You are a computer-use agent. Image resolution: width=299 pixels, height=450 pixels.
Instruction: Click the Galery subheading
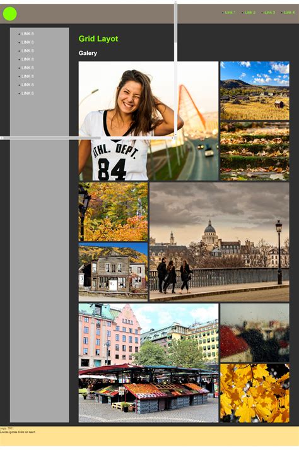point(88,53)
